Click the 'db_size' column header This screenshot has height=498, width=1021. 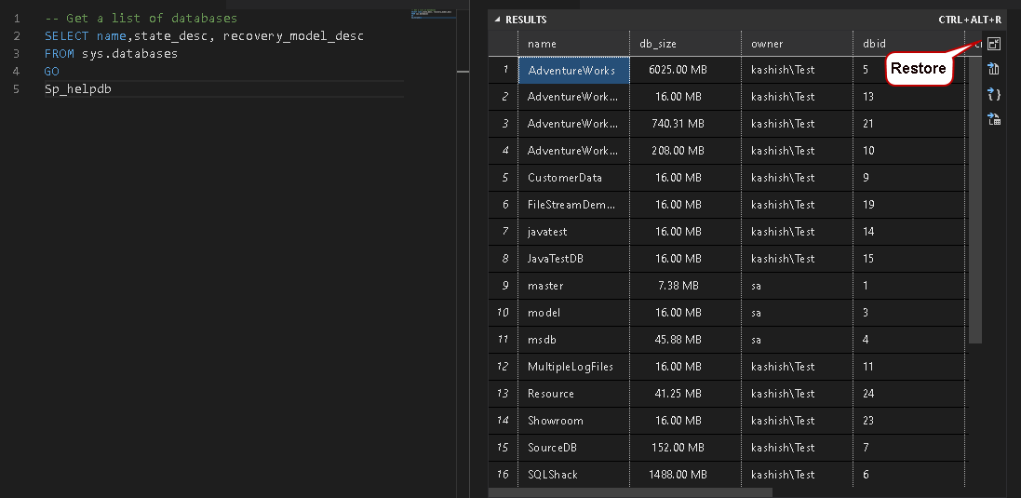(x=685, y=44)
